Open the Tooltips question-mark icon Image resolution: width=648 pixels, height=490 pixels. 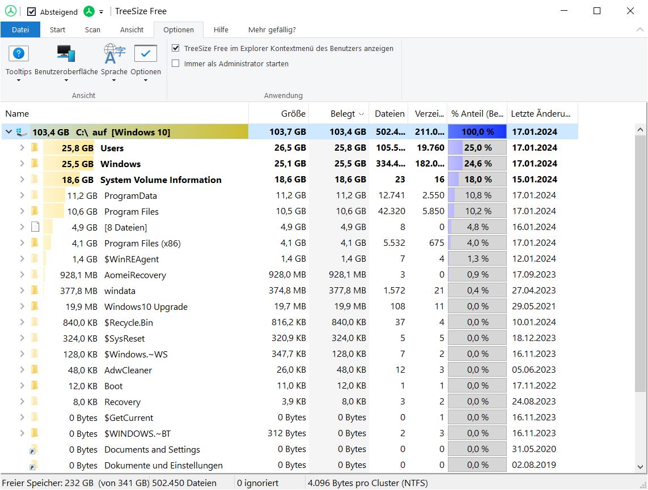pos(19,54)
